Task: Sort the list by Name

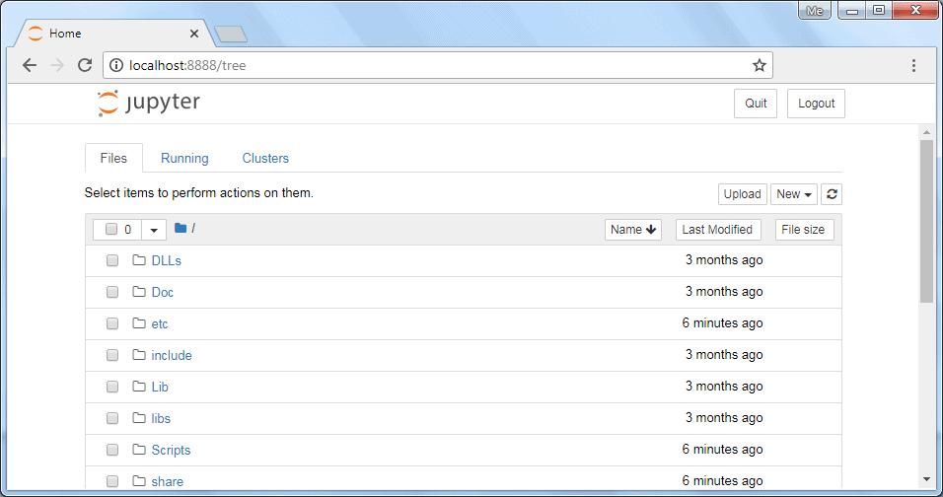Action: point(632,230)
